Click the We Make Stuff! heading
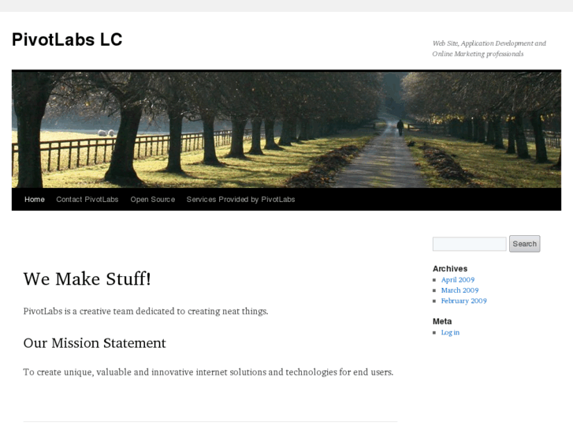The image size is (573, 430). click(x=87, y=279)
